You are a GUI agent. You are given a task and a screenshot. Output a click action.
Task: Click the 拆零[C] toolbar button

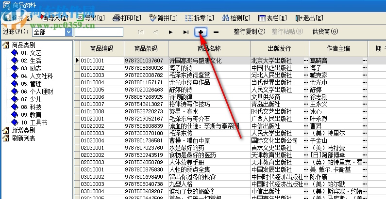point(200,18)
